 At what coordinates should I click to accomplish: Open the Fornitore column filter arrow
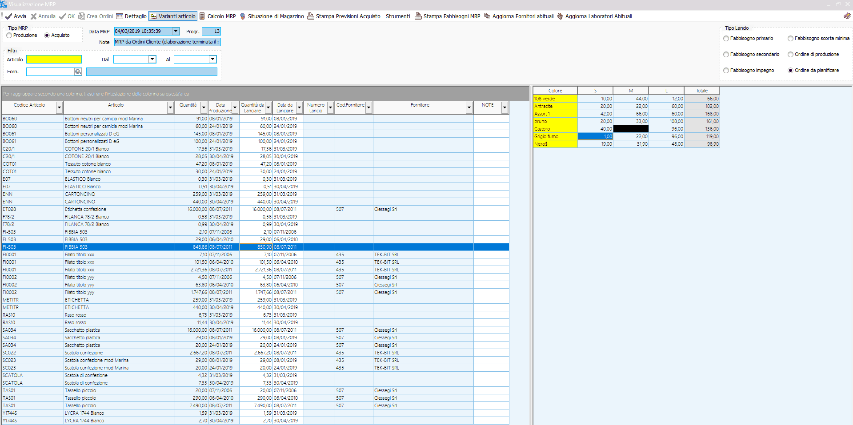[x=469, y=107]
